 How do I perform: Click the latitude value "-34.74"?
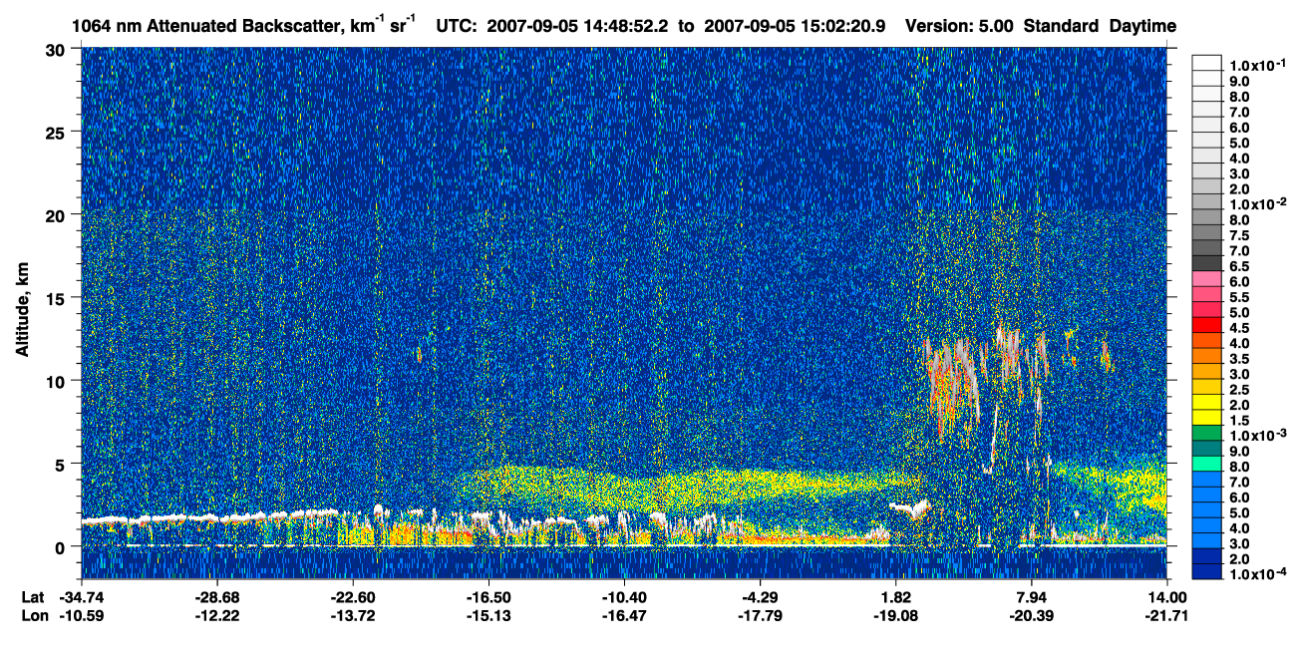tap(83, 597)
